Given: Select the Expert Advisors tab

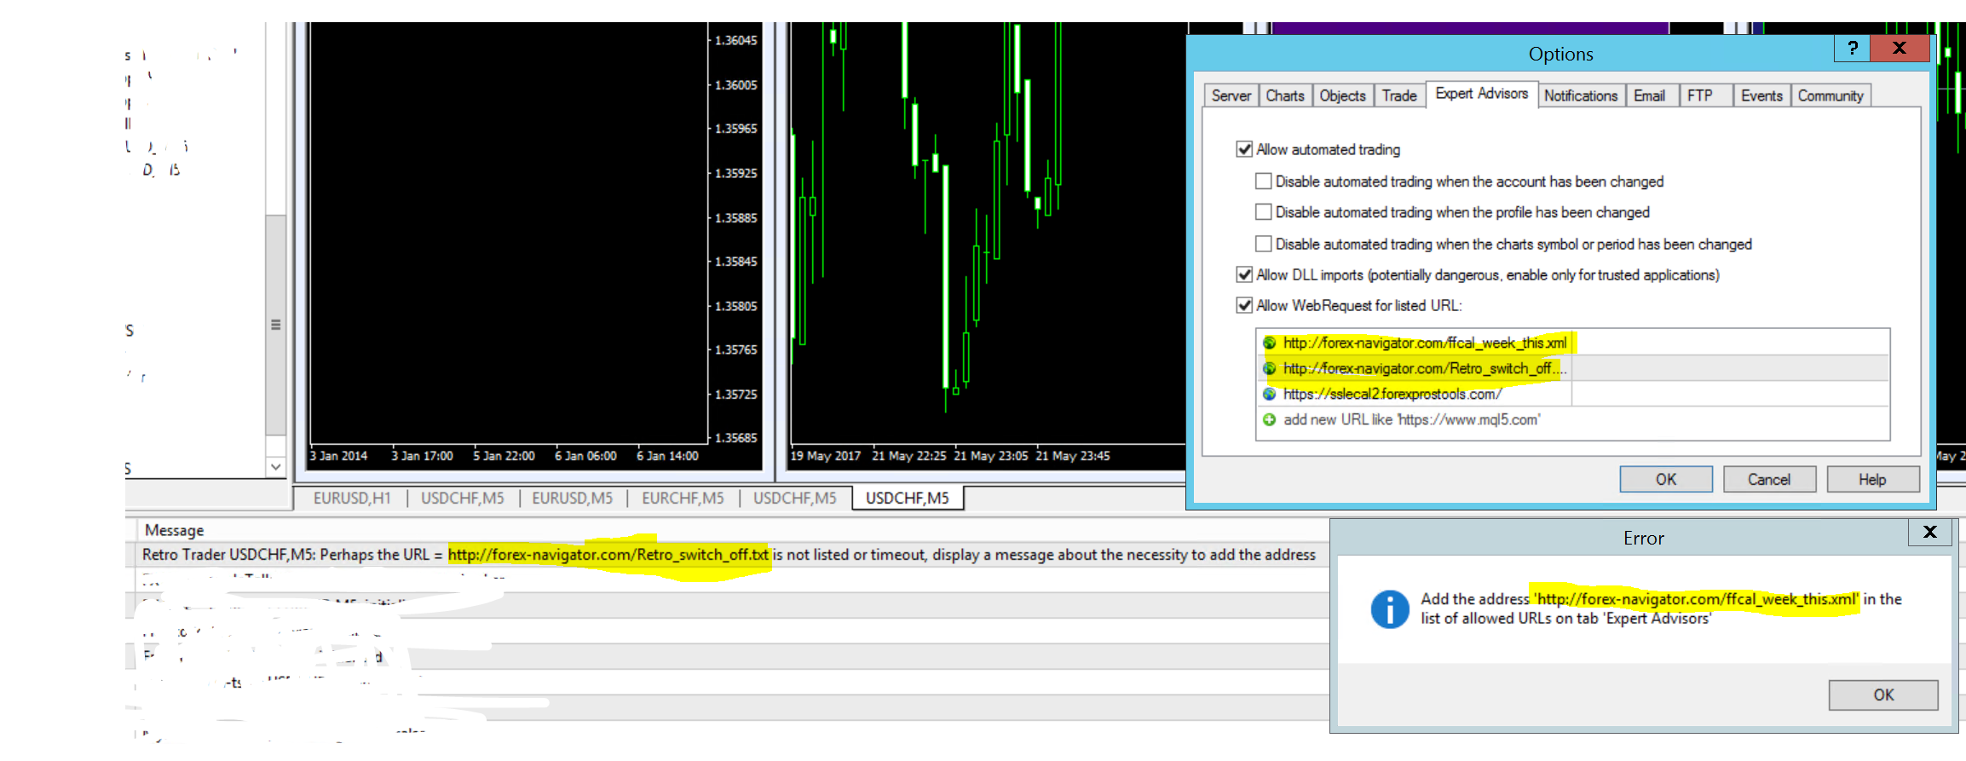Looking at the screenshot, I should click(1482, 94).
